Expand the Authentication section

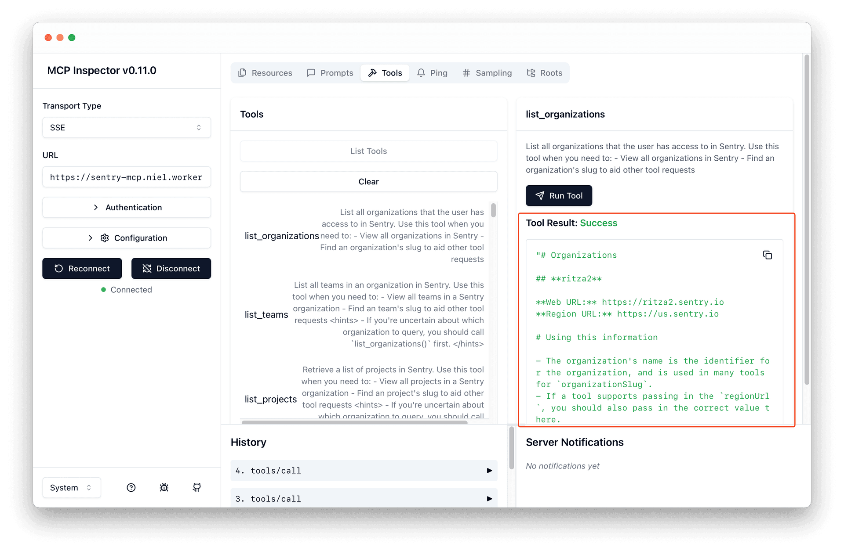[x=127, y=207]
